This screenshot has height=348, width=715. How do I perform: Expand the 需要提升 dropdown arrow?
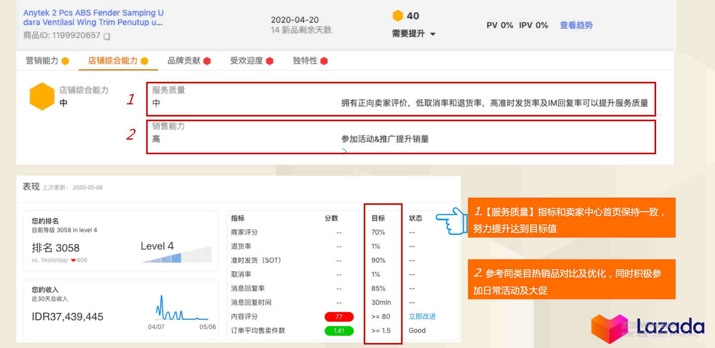click(433, 34)
